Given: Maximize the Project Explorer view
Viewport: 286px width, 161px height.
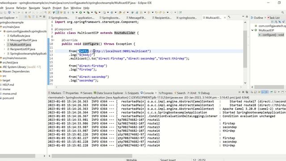Looking at the screenshot, I should tap(44, 17).
